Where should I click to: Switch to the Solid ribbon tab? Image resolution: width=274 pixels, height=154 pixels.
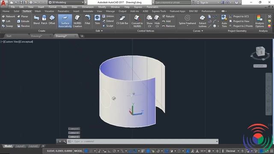click(16, 11)
